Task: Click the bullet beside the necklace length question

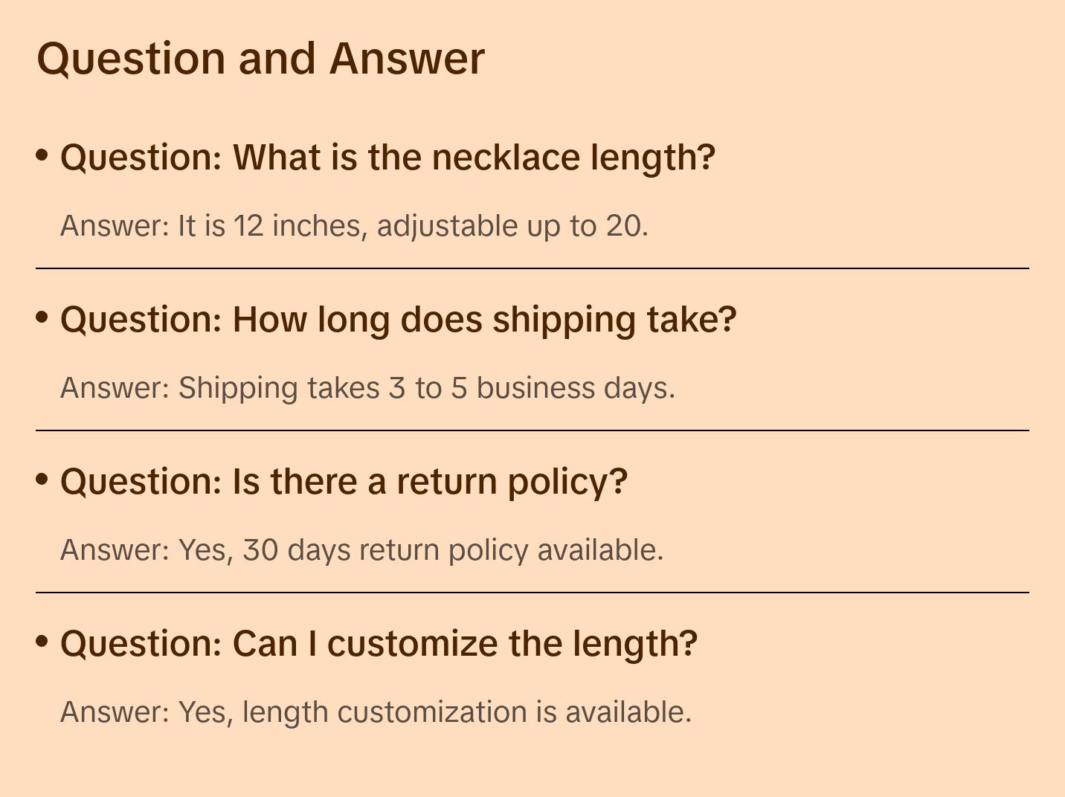Action: click(x=42, y=155)
